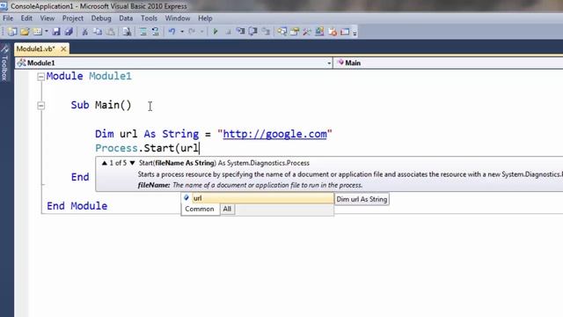Switch IntelliSense to All tab

click(x=227, y=209)
